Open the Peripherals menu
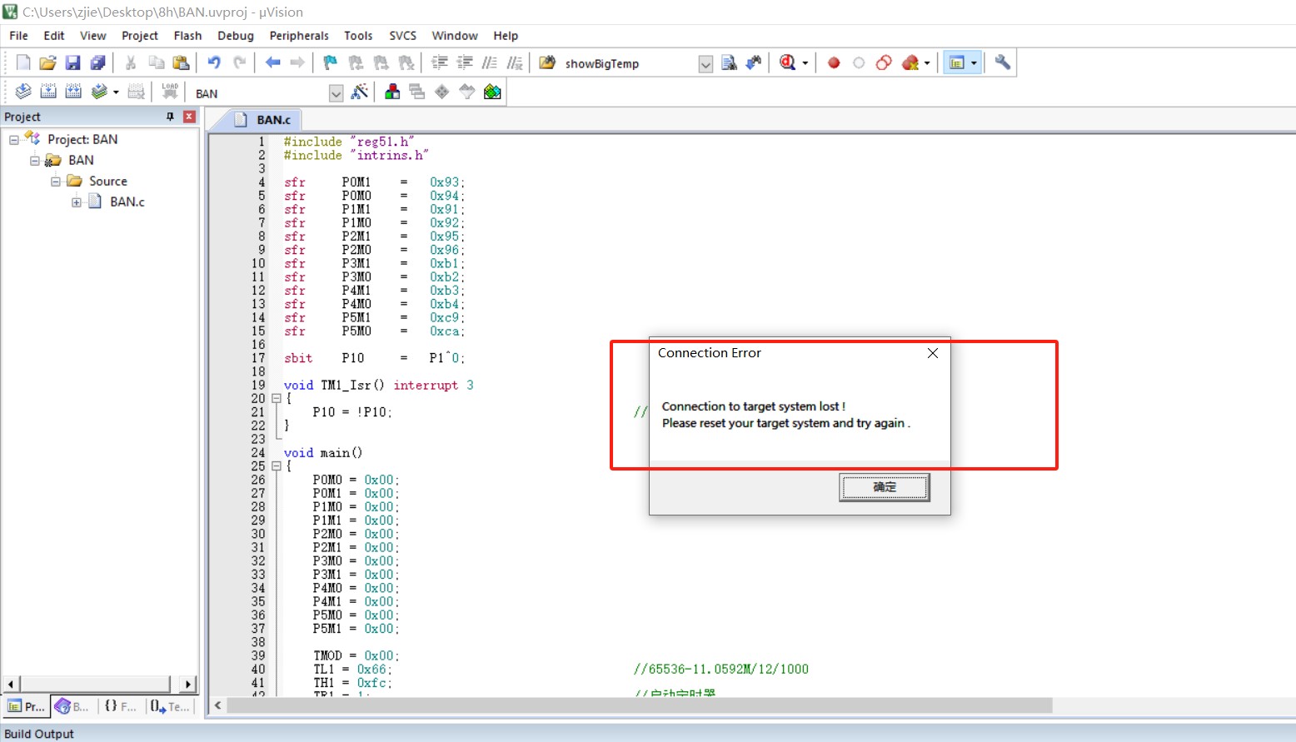 (299, 36)
